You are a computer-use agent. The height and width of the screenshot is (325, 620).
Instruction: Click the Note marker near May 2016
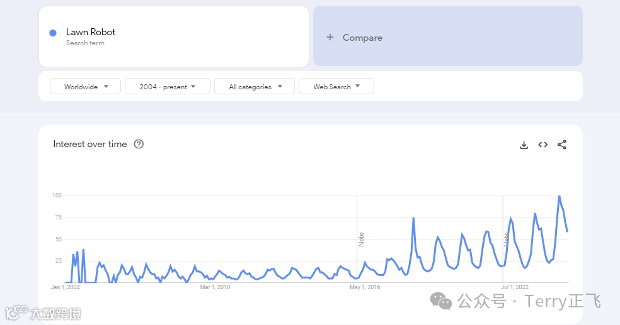[361, 240]
